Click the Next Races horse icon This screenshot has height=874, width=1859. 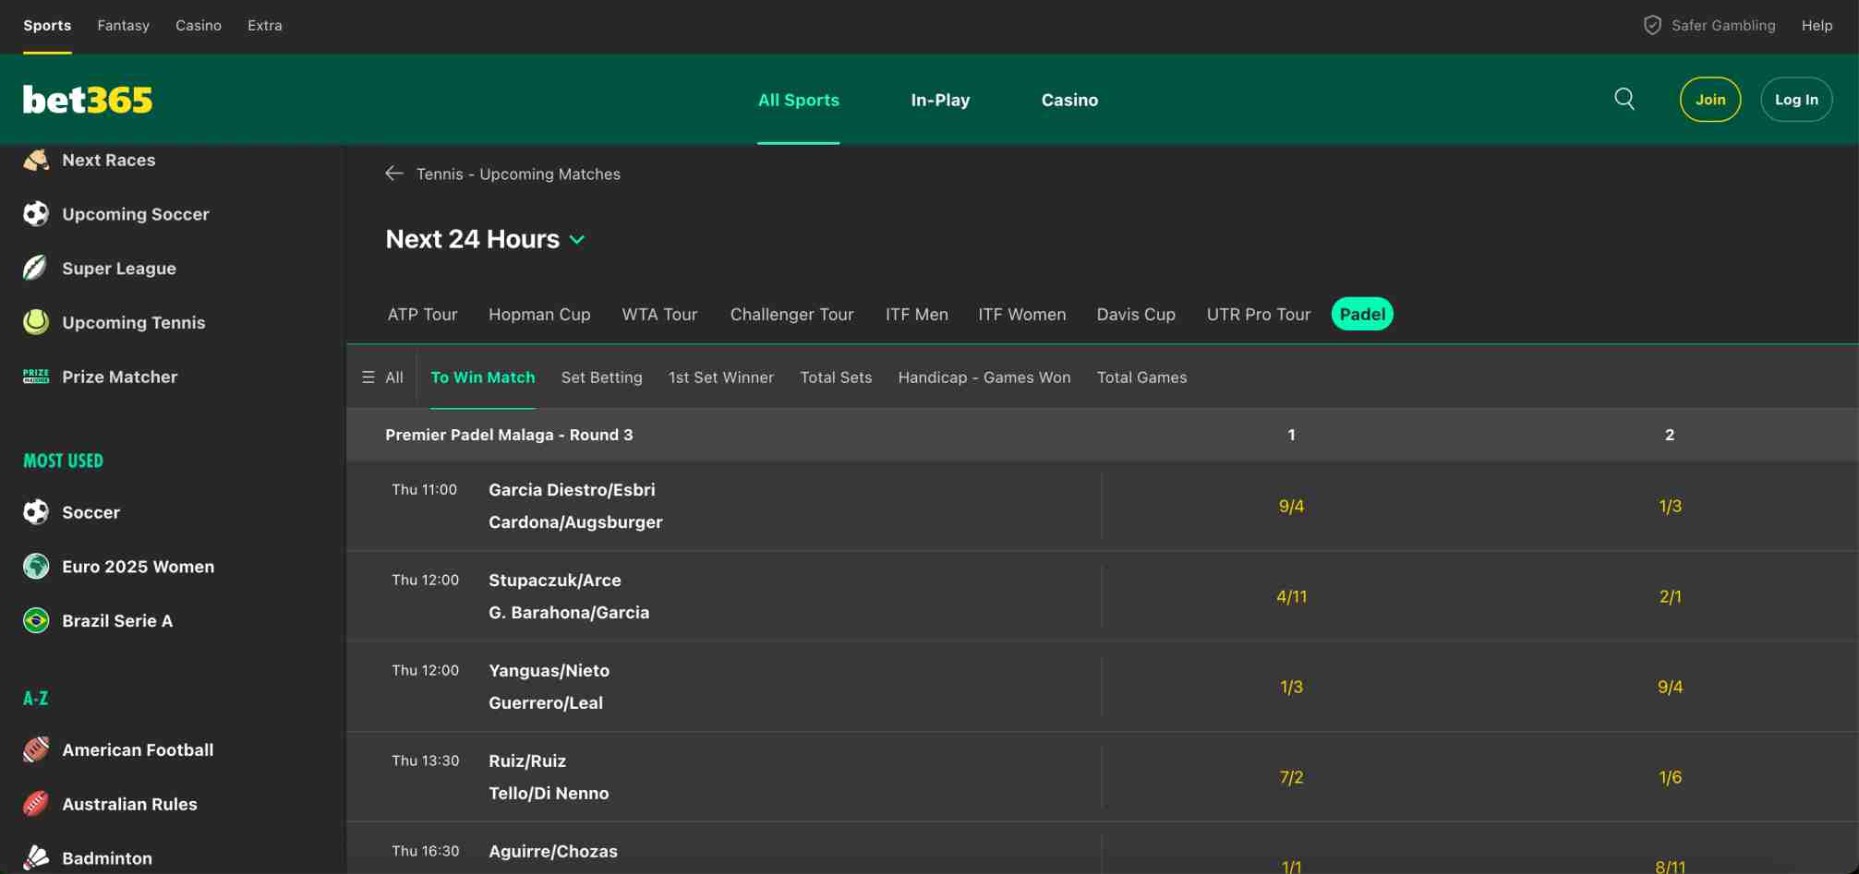point(36,160)
